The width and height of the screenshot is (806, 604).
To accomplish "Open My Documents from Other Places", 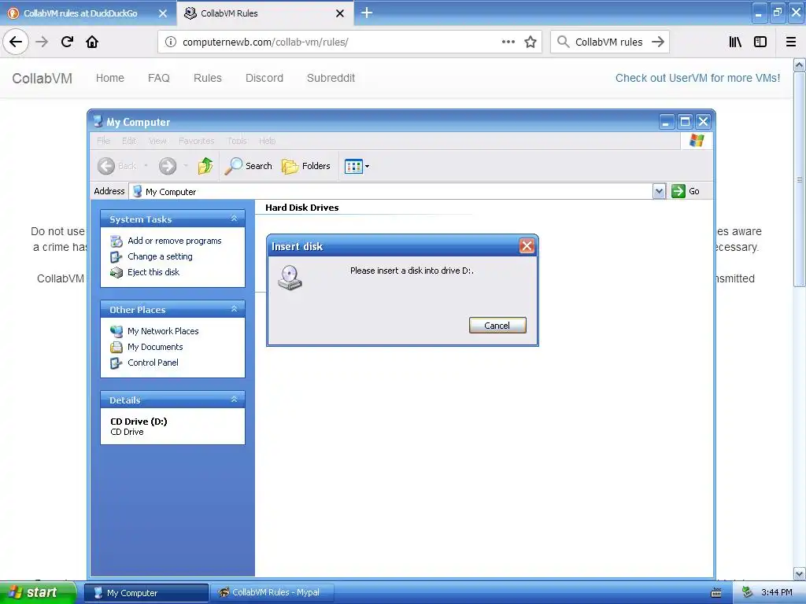I will 155,347.
